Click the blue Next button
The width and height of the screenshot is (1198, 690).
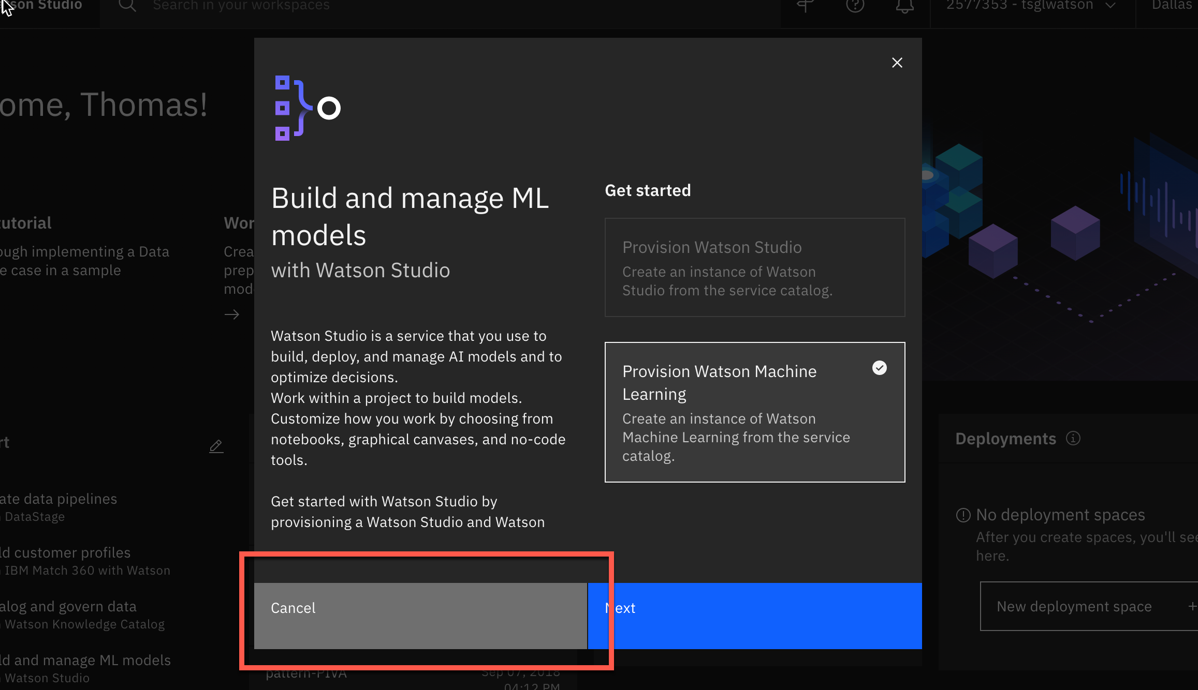point(754,616)
